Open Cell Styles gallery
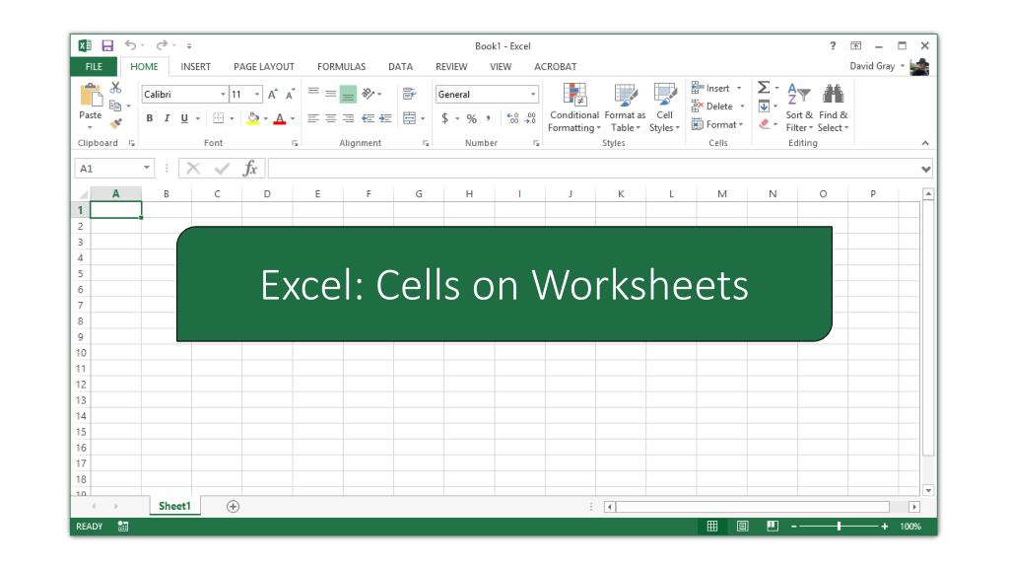This screenshot has height=568, width=1009. (664, 107)
